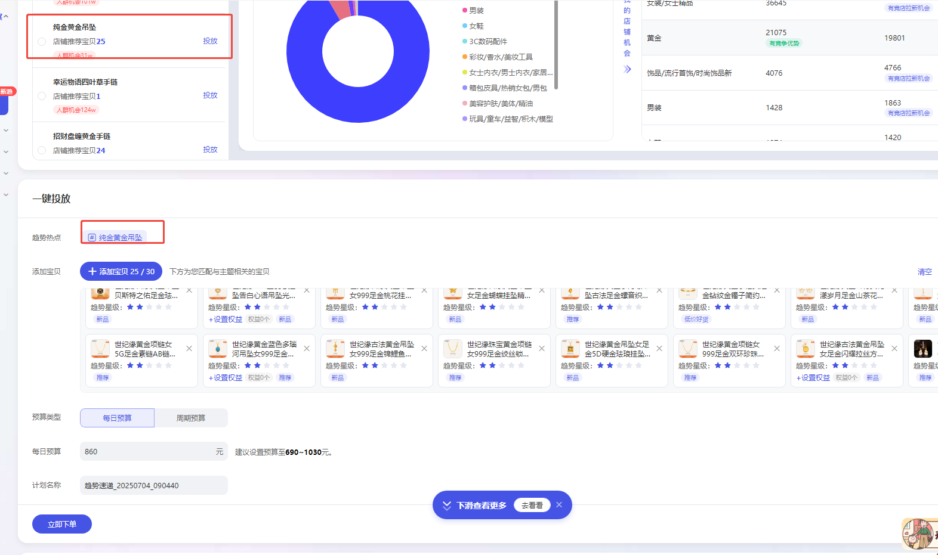Switch to the 周期预算 tab

point(191,418)
